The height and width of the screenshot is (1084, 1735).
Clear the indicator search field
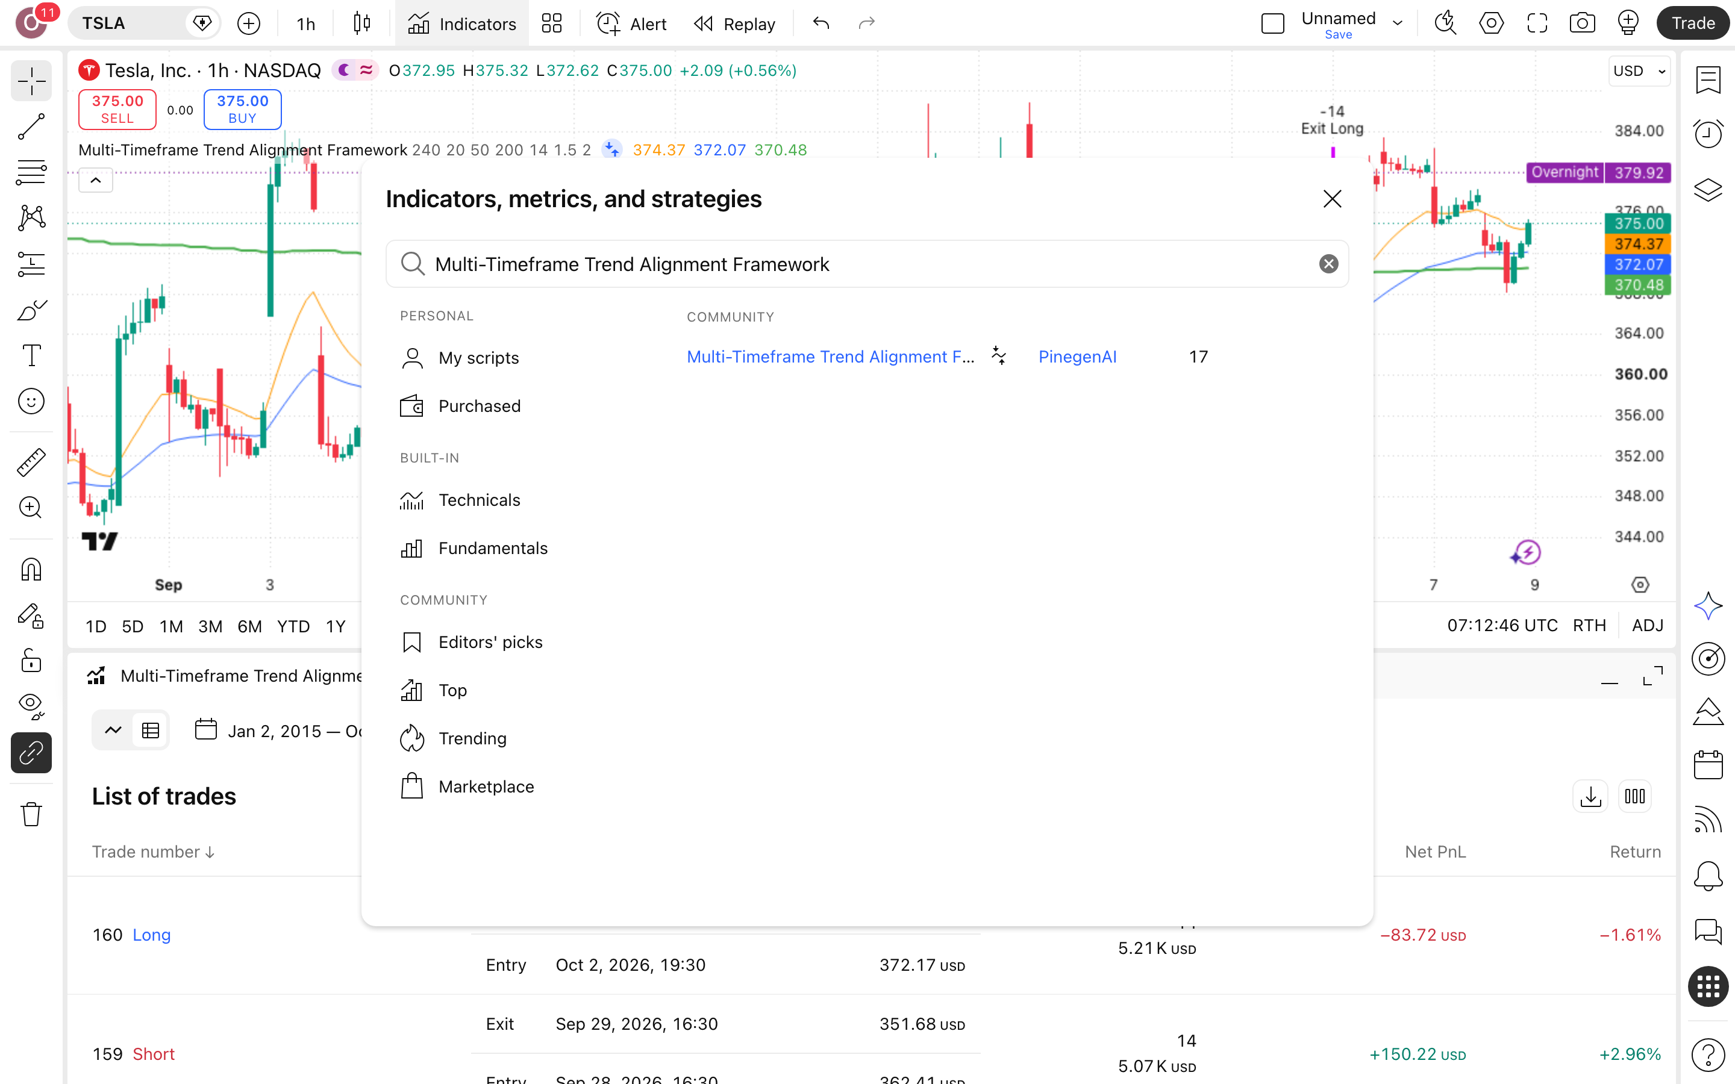pos(1328,264)
